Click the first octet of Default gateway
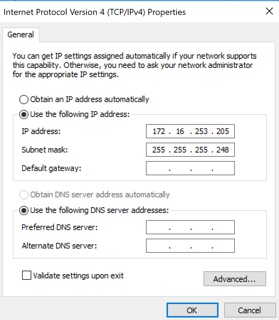The image size is (279, 320). pos(158,169)
